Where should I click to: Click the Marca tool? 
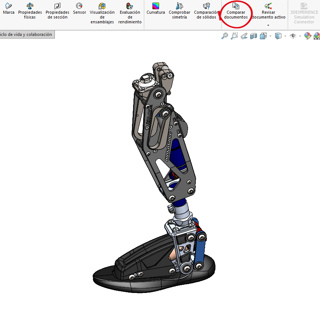9,9
